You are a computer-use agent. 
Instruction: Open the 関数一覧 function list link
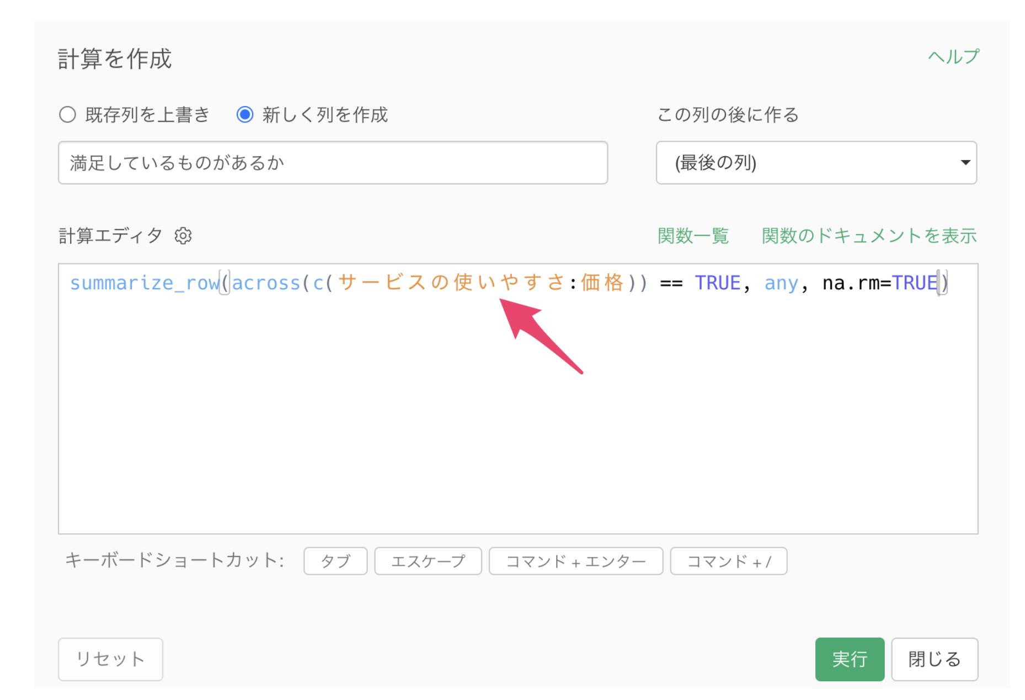693,236
